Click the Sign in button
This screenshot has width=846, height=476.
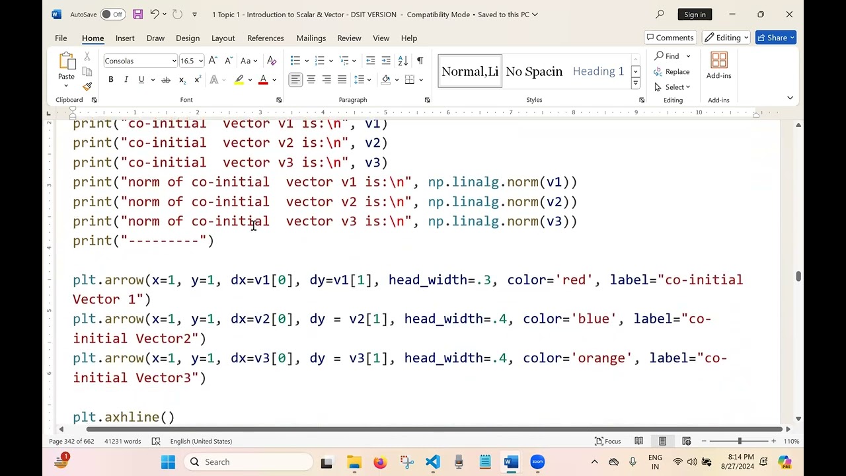click(x=695, y=14)
